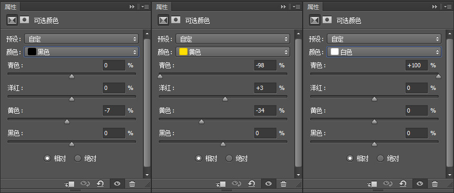Delete adjustment layer in White (白色) panel
454x193 pixels.
coord(435,184)
